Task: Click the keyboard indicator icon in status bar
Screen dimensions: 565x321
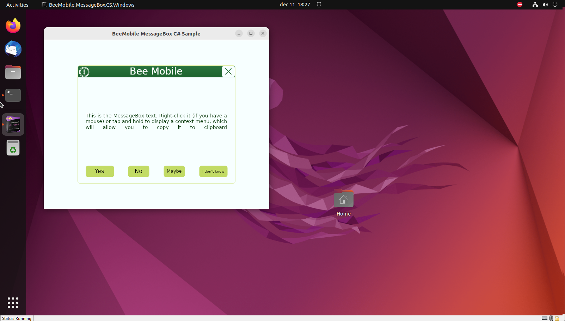Action: point(545,318)
